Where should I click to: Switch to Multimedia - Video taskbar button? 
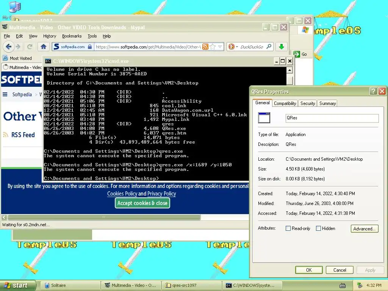pyautogui.click(x=131, y=285)
